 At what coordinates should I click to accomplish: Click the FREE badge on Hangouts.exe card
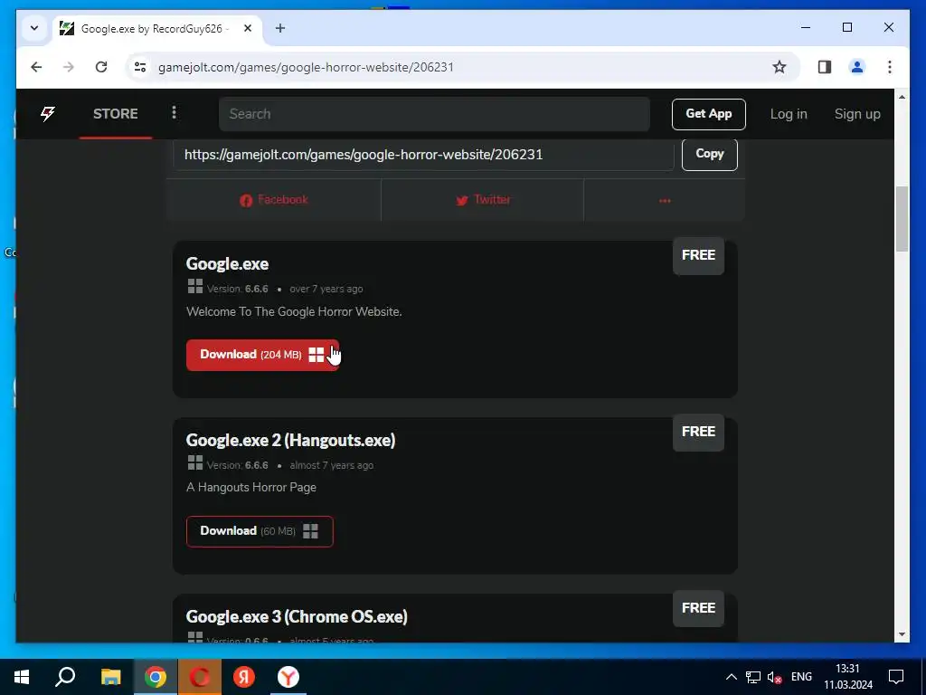[698, 432]
